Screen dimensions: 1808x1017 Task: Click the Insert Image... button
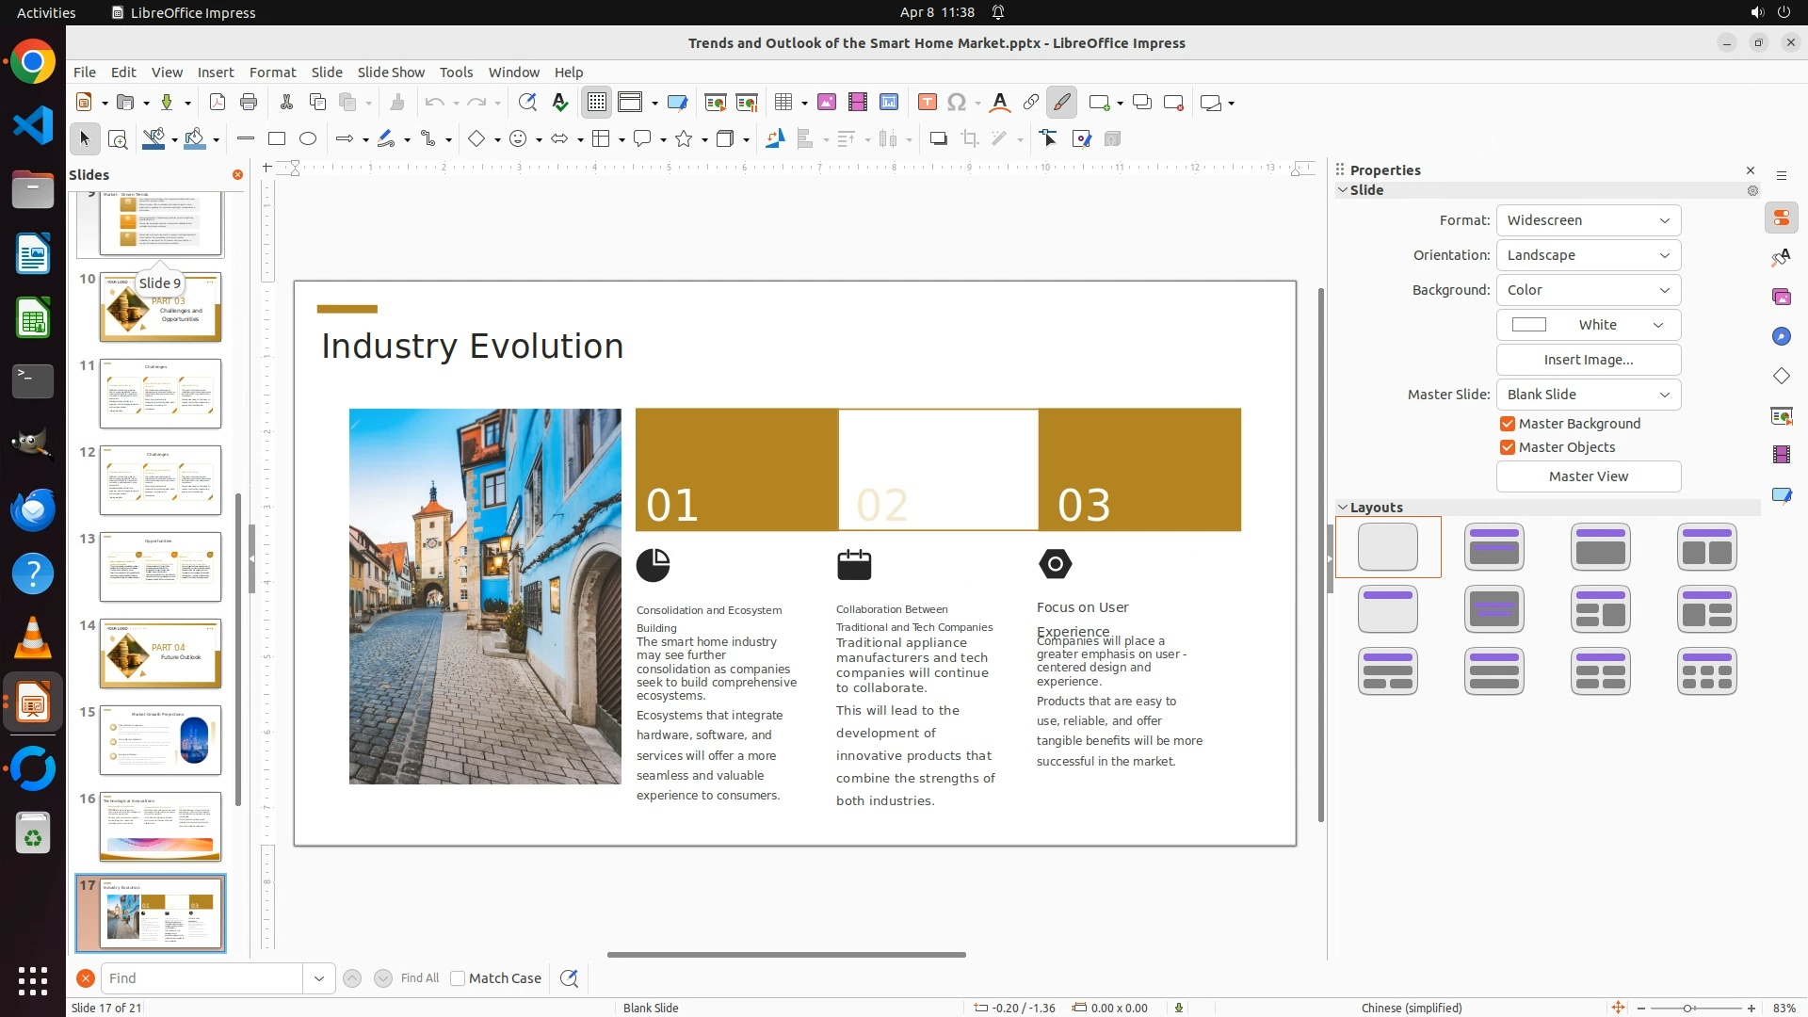pyautogui.click(x=1588, y=360)
